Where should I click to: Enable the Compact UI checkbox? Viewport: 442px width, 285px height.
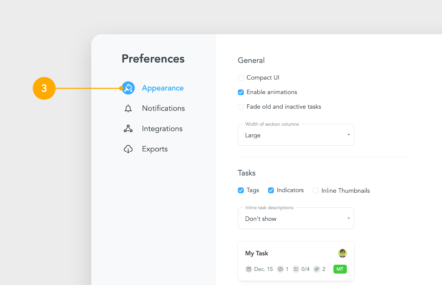[241, 77]
